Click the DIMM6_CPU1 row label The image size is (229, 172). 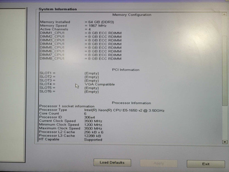[52, 51]
